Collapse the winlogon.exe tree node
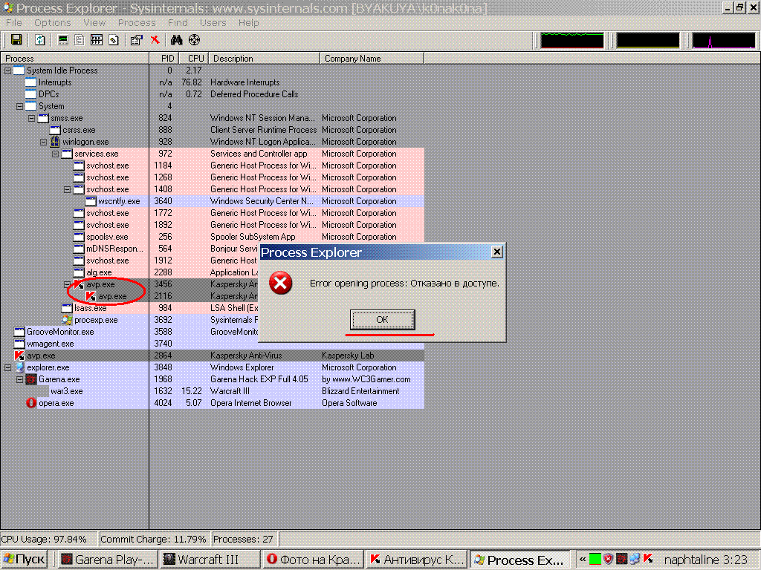The width and height of the screenshot is (761, 570). click(44, 142)
